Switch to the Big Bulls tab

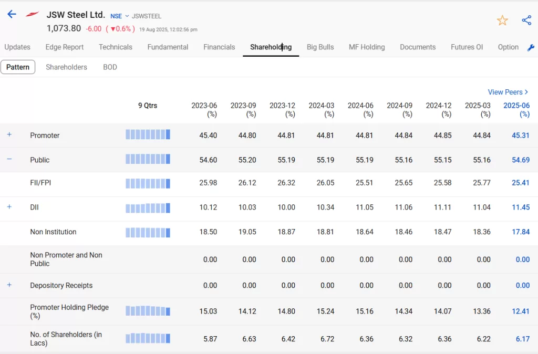[320, 47]
